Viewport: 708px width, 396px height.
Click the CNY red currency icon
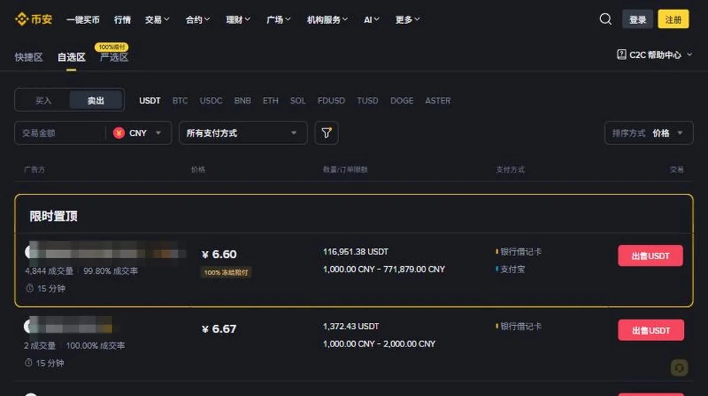coord(119,133)
